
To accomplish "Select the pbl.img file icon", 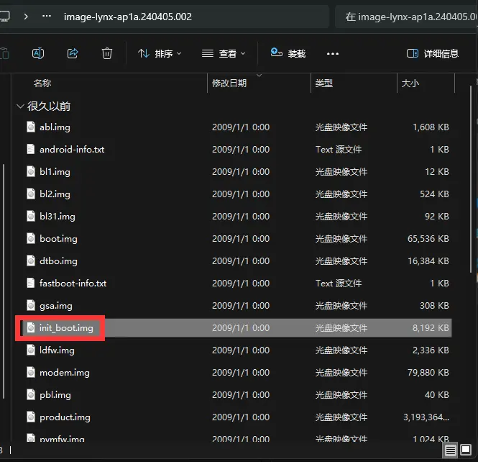I will (x=31, y=394).
